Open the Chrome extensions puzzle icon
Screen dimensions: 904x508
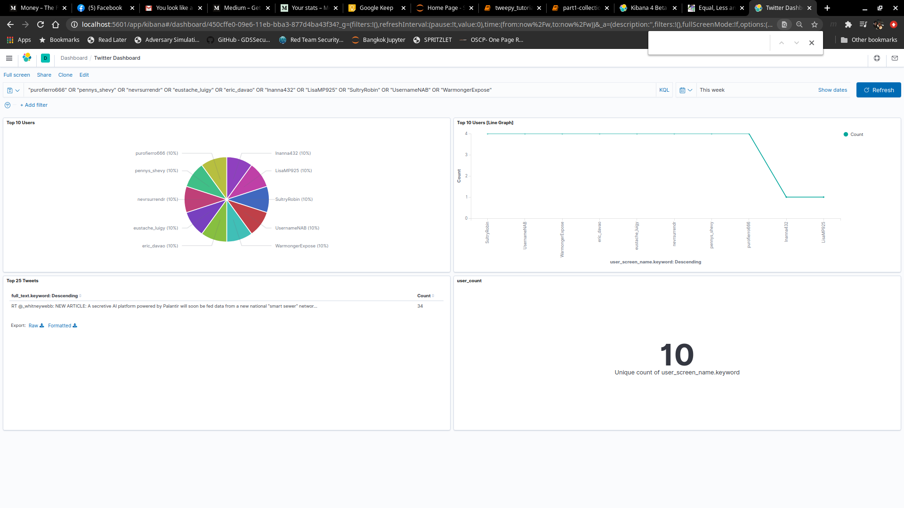(x=848, y=24)
